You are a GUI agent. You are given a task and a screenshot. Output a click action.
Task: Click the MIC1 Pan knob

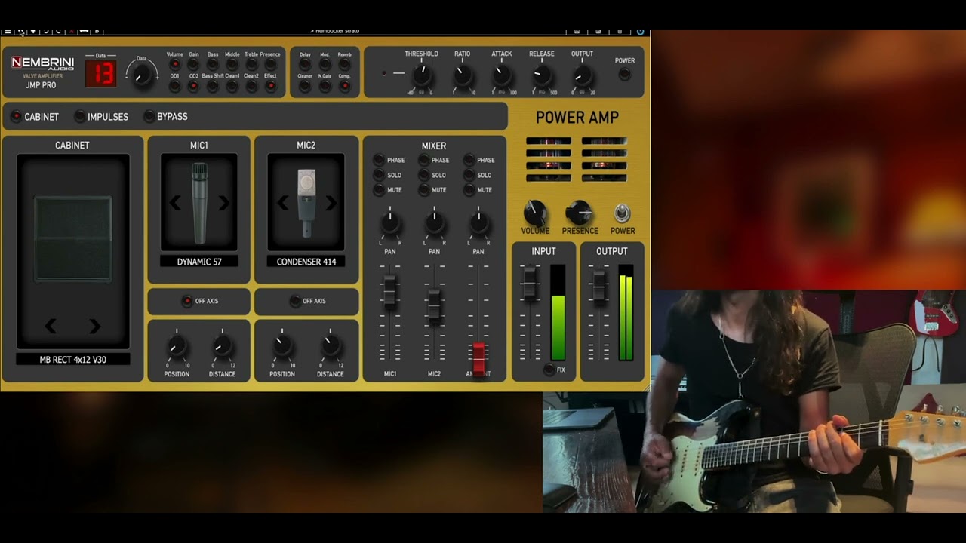click(x=390, y=222)
